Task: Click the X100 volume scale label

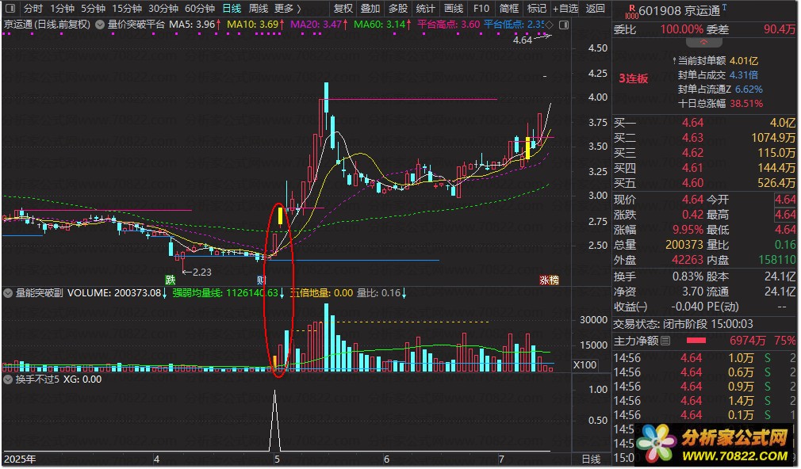Action: pyautogui.click(x=585, y=365)
